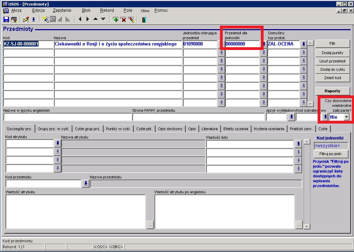354x252 pixels.
Task: Click the USOS icon left of Akcja menu
Action: click(x=6, y=11)
